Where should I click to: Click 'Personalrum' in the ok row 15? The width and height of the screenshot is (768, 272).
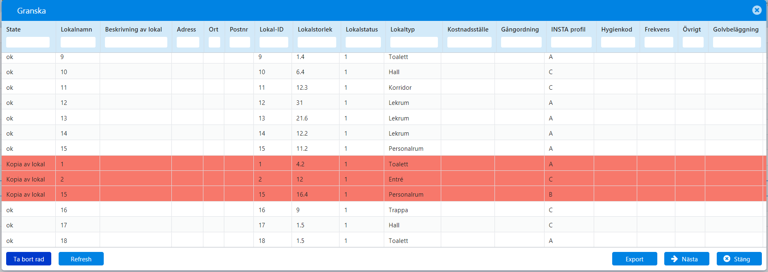[406, 149]
